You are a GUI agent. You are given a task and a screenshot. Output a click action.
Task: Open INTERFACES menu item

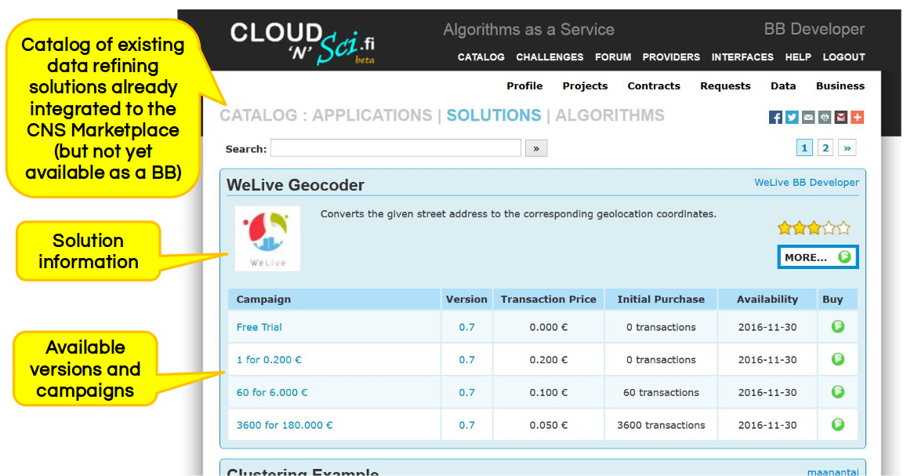tap(742, 57)
